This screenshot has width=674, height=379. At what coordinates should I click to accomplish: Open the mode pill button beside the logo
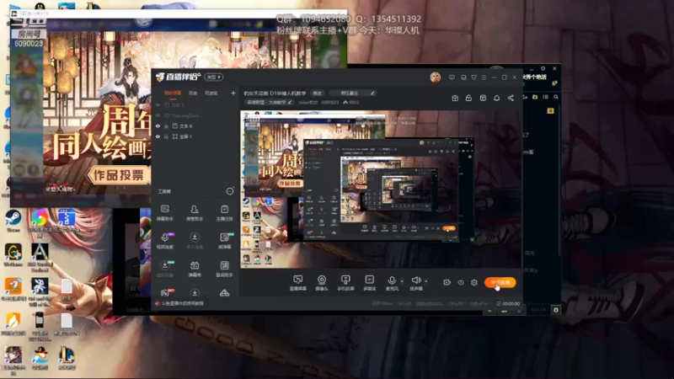214,77
